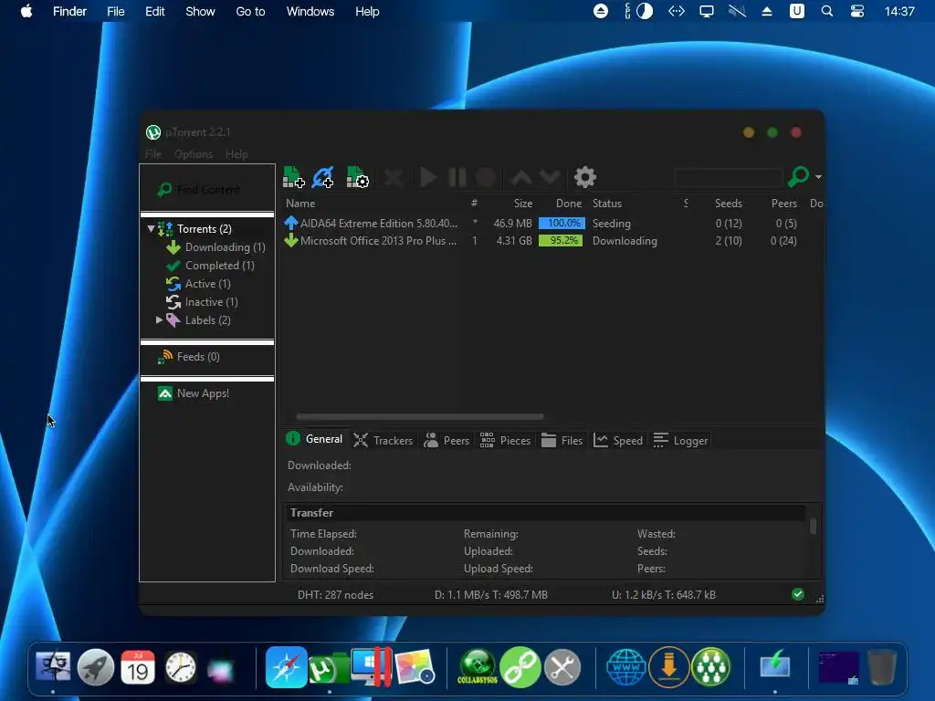
Task: Open the uTorrent Help menu
Action: (x=236, y=153)
